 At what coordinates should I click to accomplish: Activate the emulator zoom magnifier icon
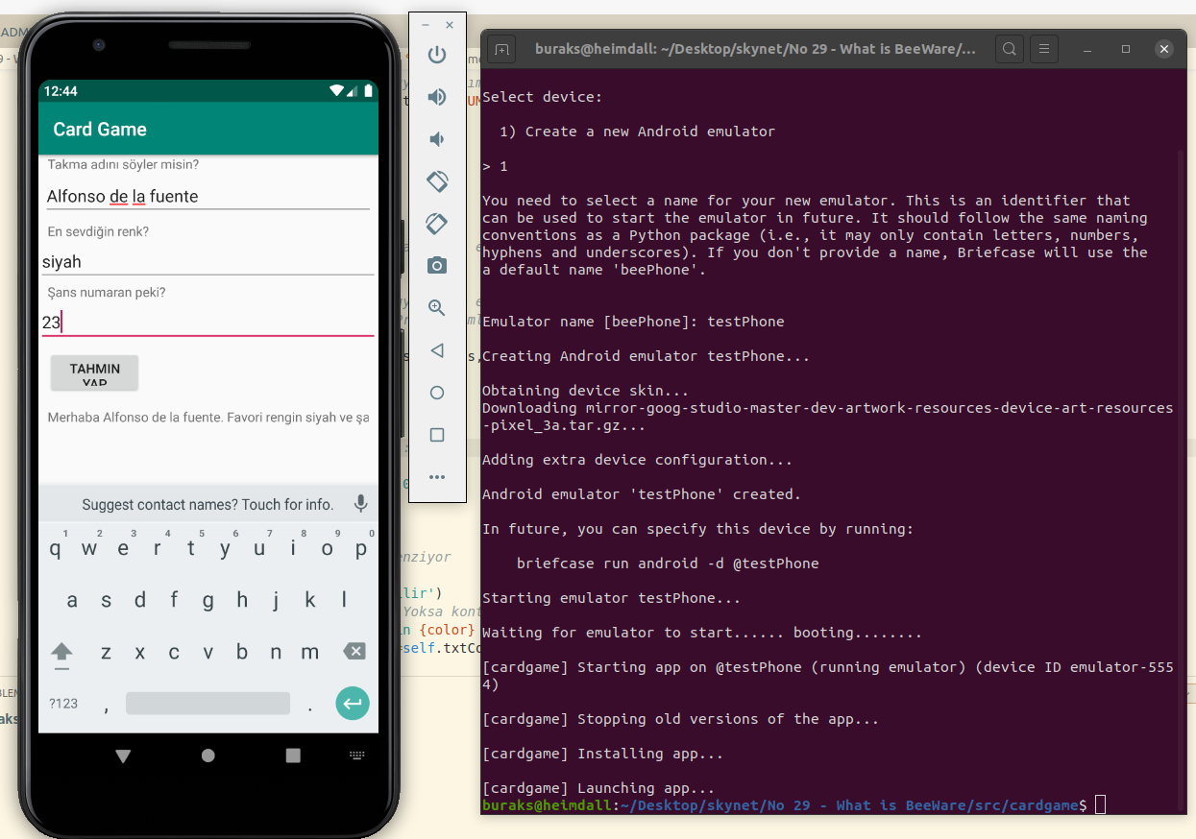click(x=437, y=308)
